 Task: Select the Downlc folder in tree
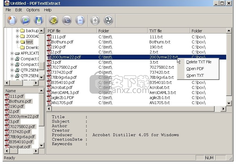coord(32,48)
